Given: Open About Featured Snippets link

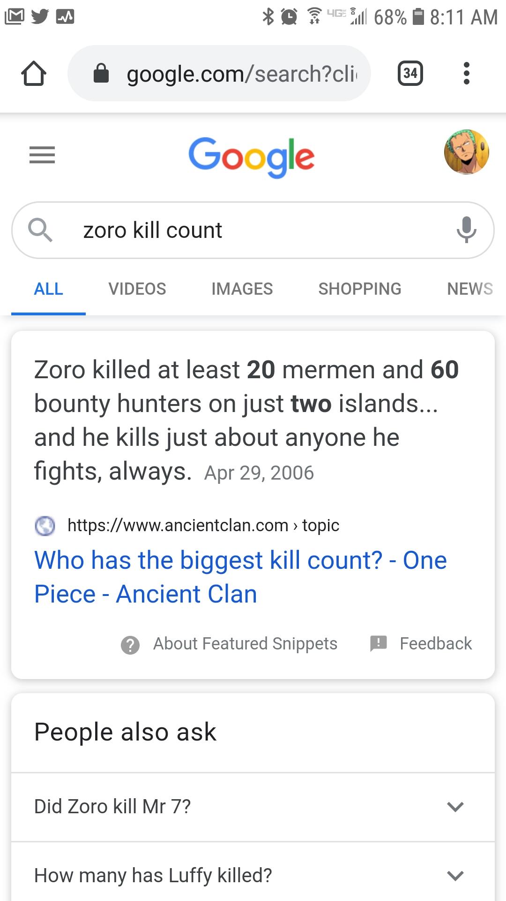Looking at the screenshot, I should pyautogui.click(x=245, y=643).
